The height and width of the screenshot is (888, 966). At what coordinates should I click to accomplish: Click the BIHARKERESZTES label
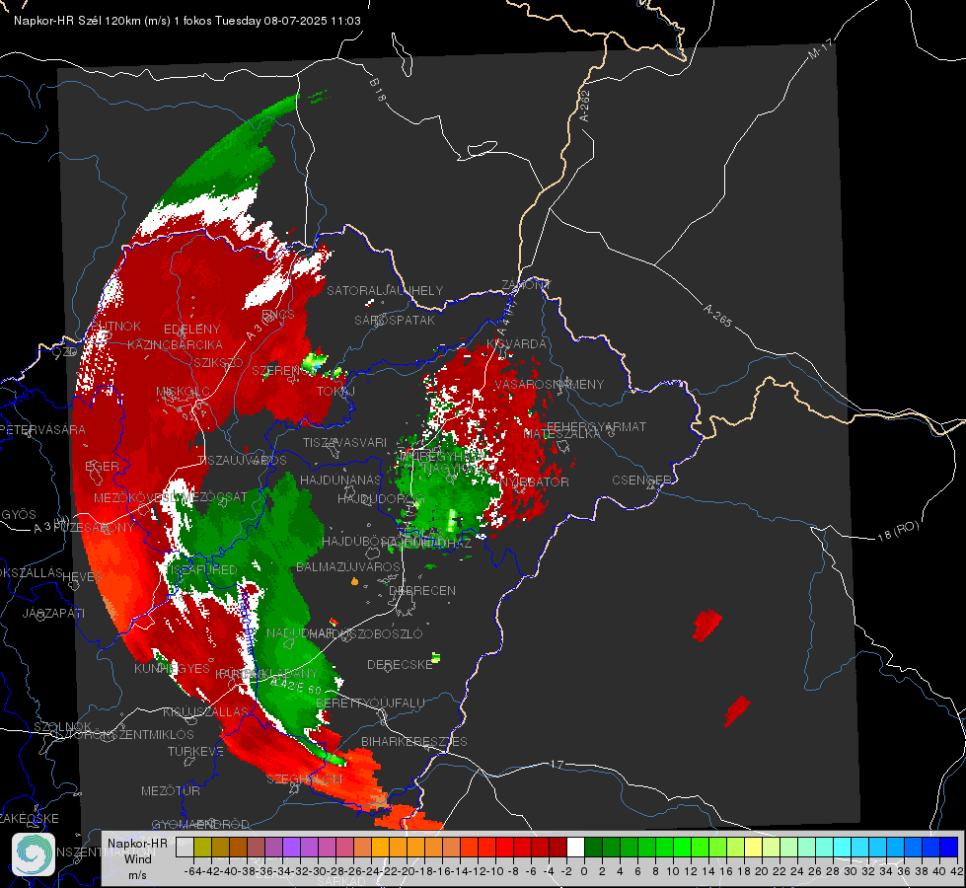(414, 741)
